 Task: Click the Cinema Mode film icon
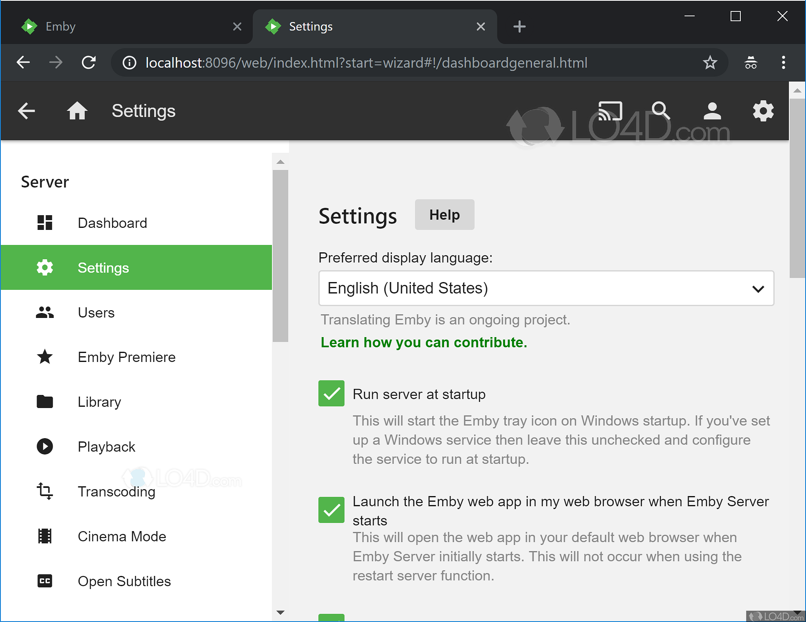tap(44, 536)
